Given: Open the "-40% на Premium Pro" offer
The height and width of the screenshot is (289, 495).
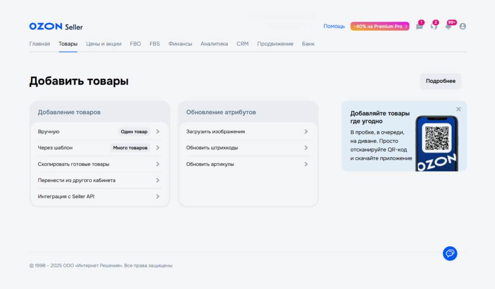Looking at the screenshot, I should [x=380, y=26].
